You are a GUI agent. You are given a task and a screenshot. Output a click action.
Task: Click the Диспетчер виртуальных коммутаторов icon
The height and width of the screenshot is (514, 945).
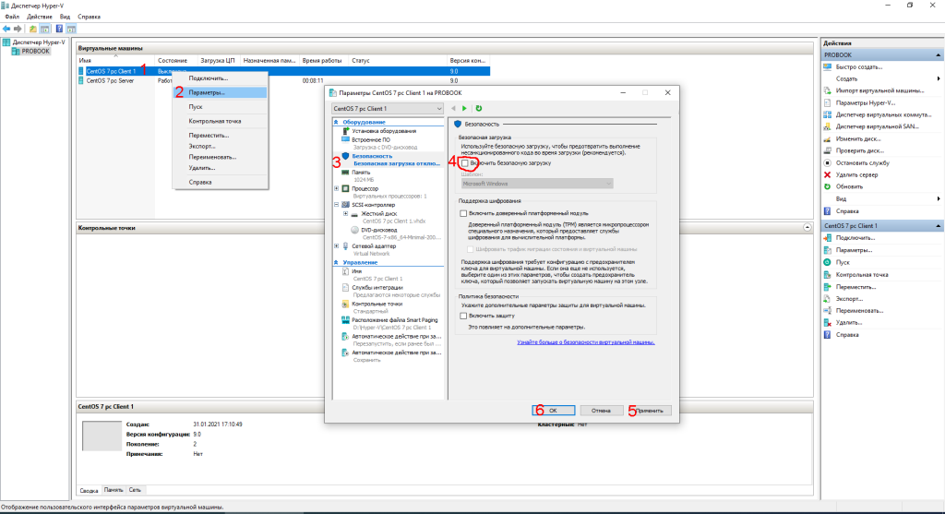(828, 114)
